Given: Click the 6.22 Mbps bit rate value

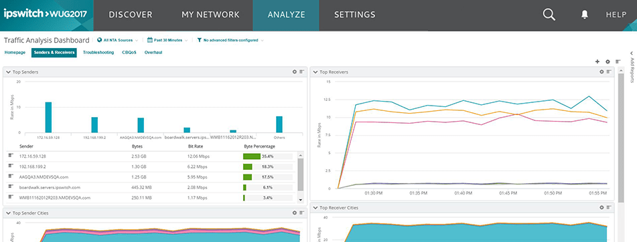Looking at the screenshot, I should pyautogui.click(x=197, y=166).
